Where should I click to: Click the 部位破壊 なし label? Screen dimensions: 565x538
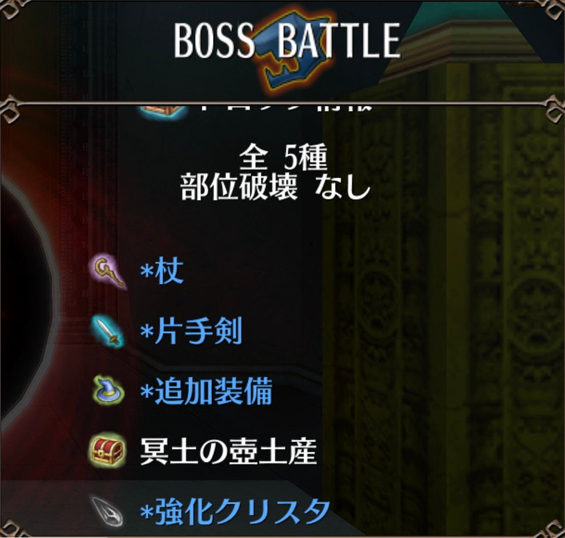[275, 187]
